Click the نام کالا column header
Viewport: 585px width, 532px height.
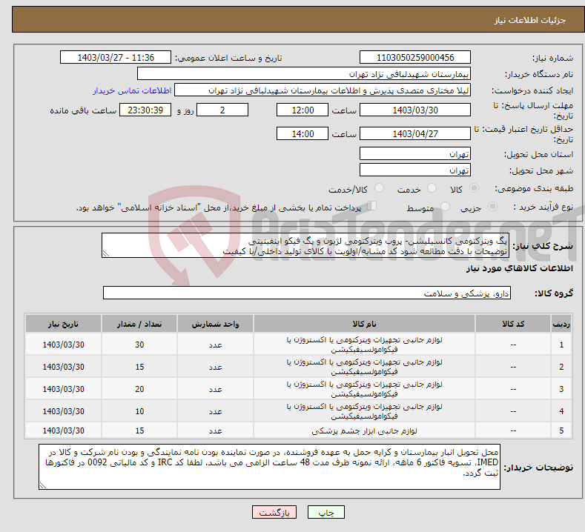tap(364, 324)
